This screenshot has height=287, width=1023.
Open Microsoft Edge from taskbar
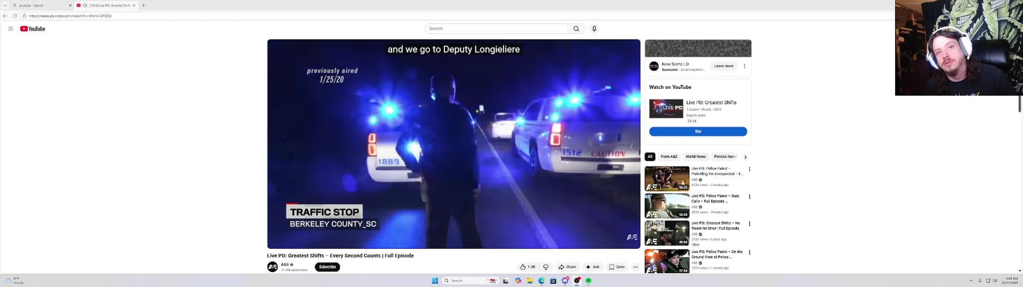point(541,281)
